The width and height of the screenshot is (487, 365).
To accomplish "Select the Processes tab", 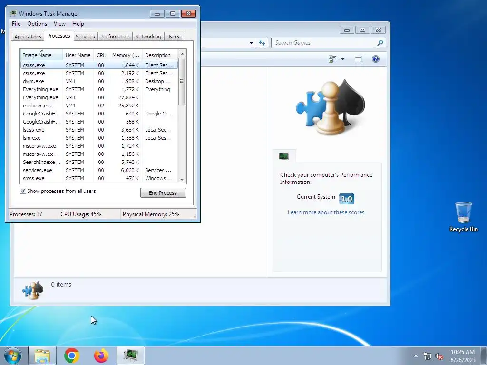I will pyautogui.click(x=58, y=36).
